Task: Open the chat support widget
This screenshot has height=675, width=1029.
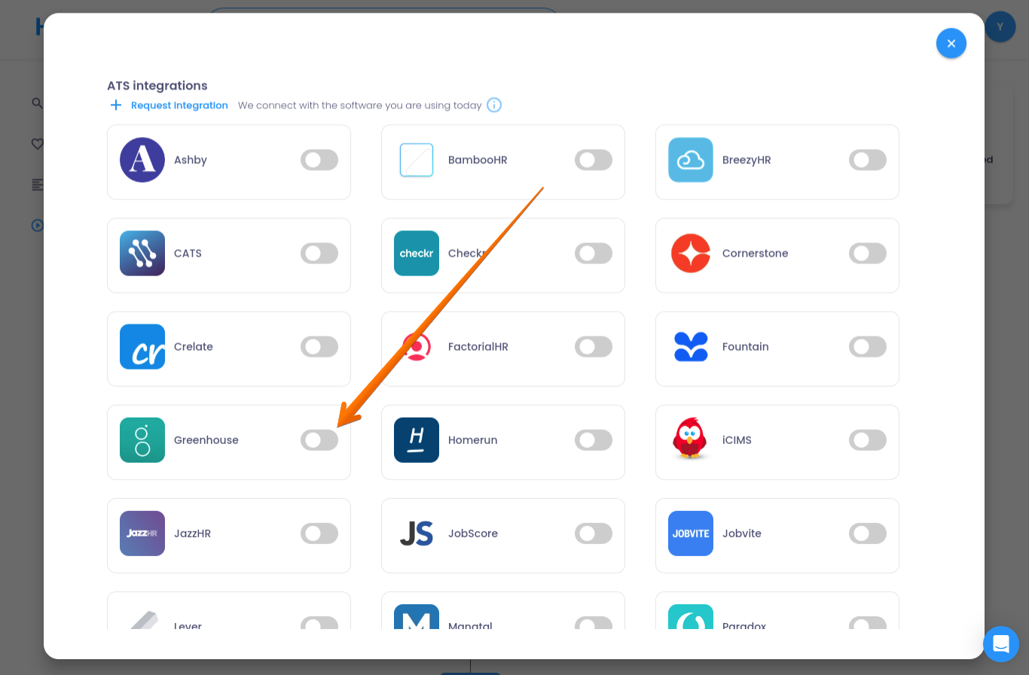Action: point(1000,644)
